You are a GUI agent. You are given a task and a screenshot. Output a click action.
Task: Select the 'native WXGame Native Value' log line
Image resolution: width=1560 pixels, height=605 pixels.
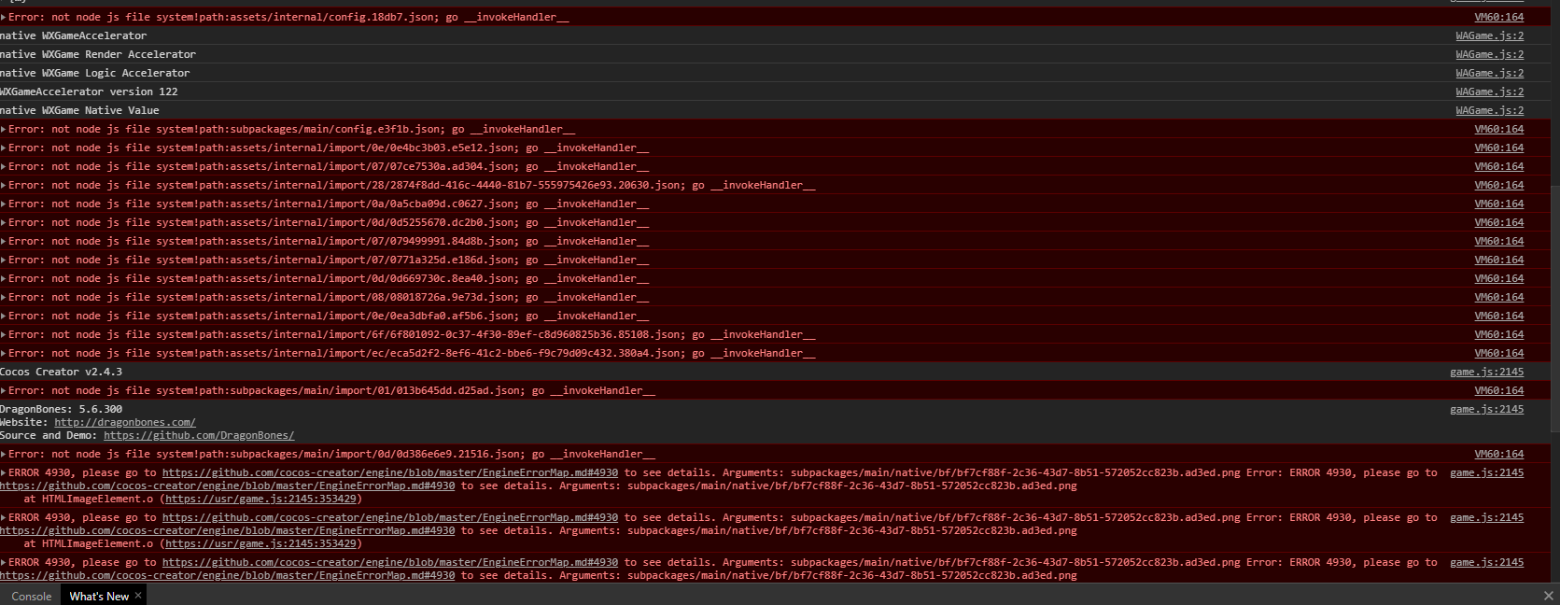[x=79, y=110]
